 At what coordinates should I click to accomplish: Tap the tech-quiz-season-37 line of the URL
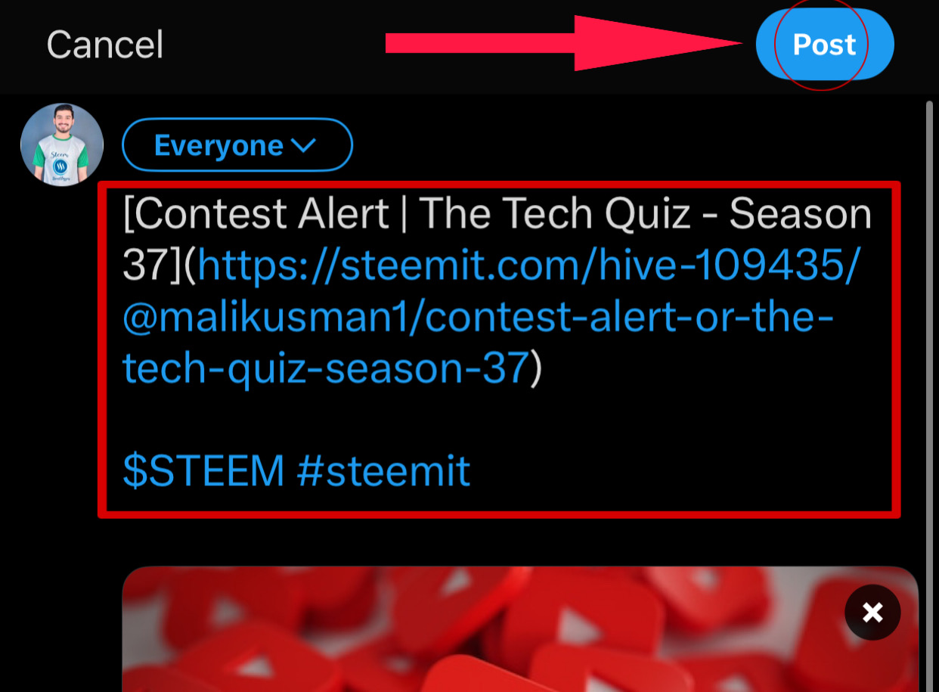point(325,369)
